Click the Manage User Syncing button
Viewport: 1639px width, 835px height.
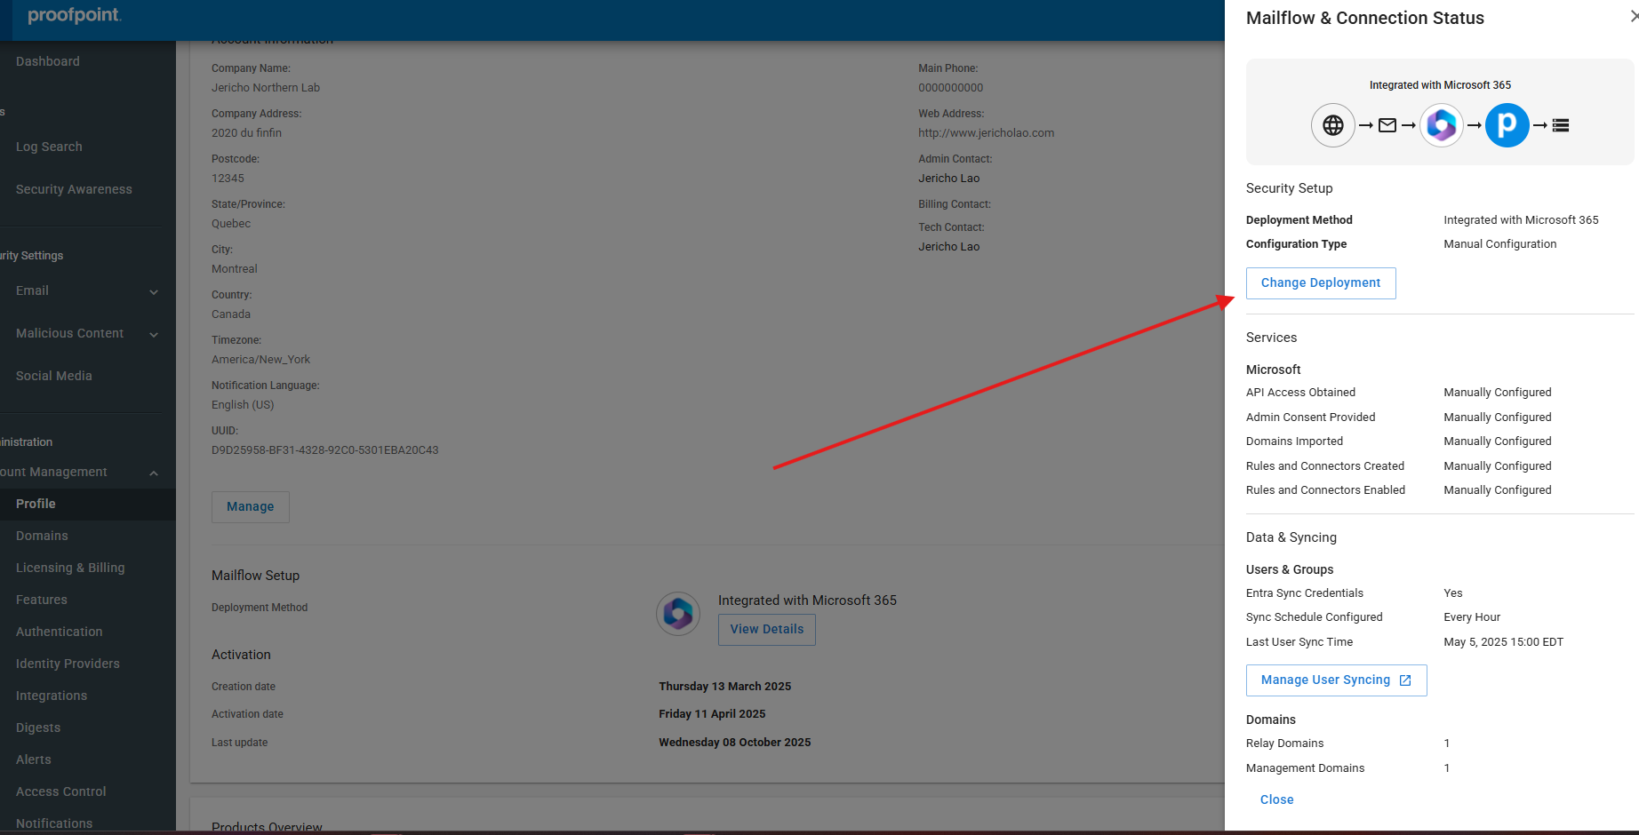1337,680
